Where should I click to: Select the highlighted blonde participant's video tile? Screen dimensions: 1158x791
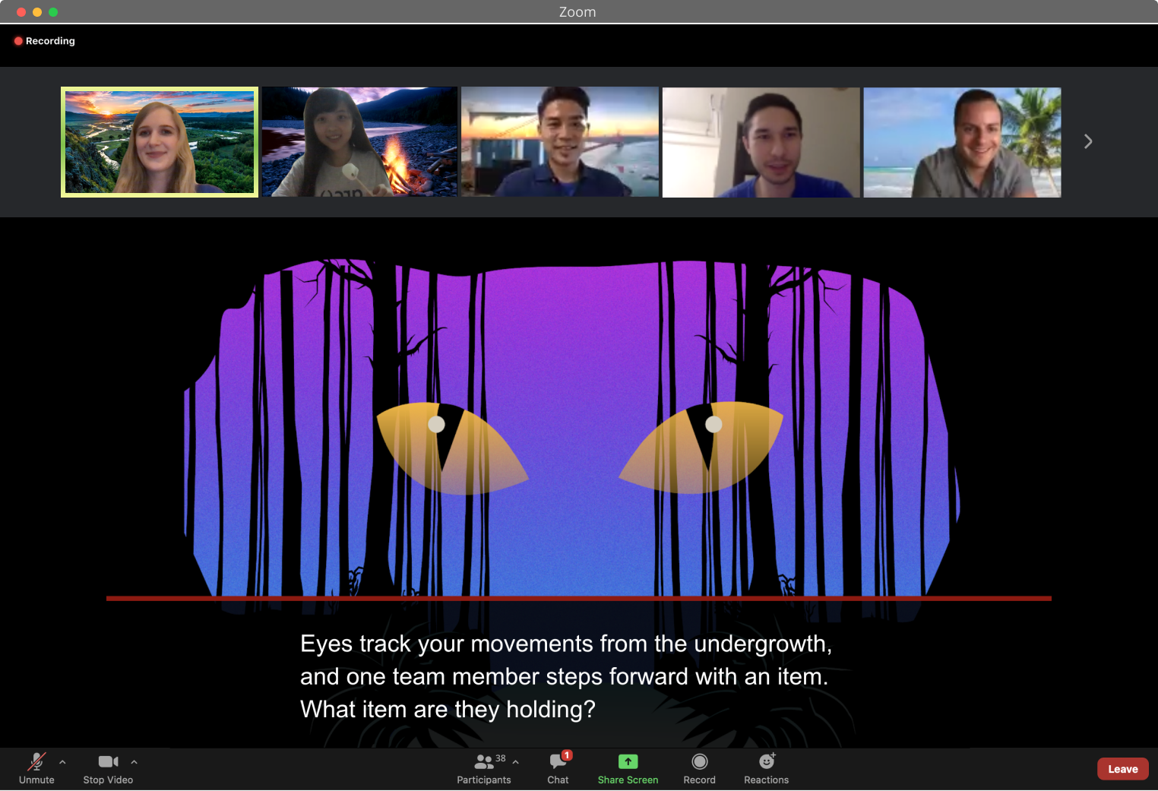tap(159, 141)
